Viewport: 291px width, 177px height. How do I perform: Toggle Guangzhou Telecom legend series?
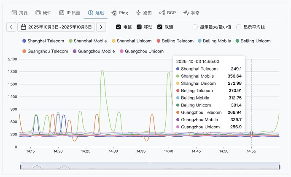[x=45, y=51]
